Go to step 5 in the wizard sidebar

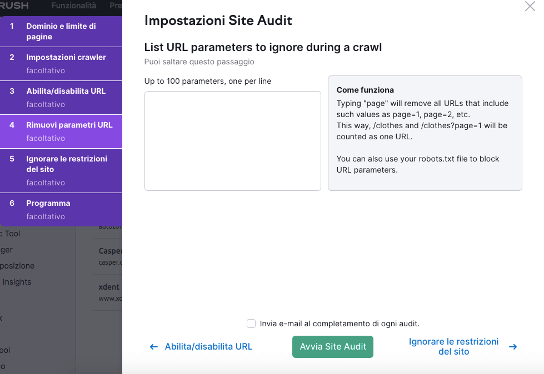tap(61, 170)
